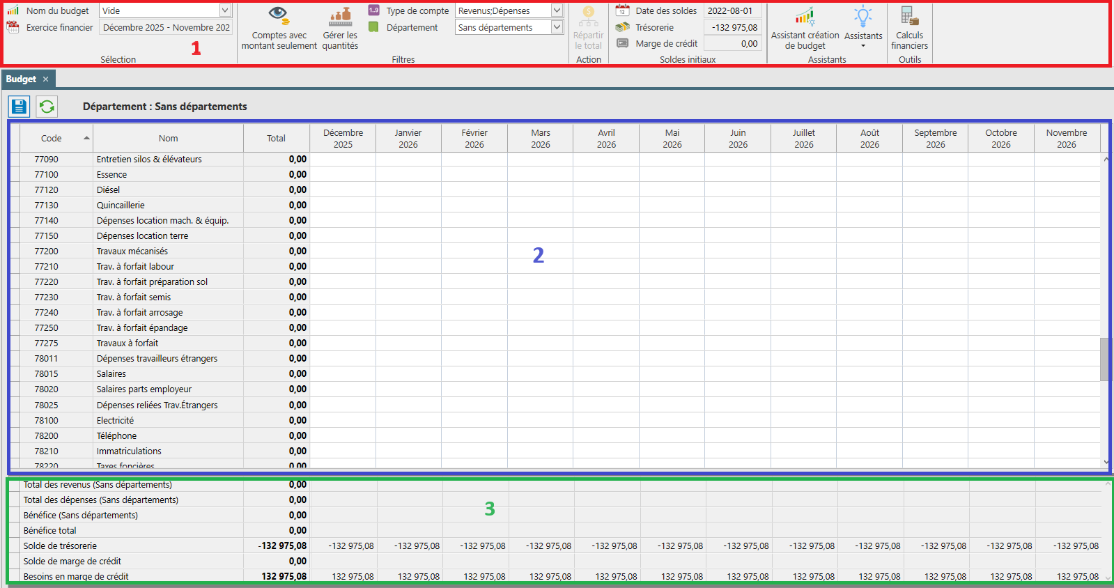Edit the Marge de crédit amount field
Screen dimensions: 1114x588
click(x=732, y=43)
